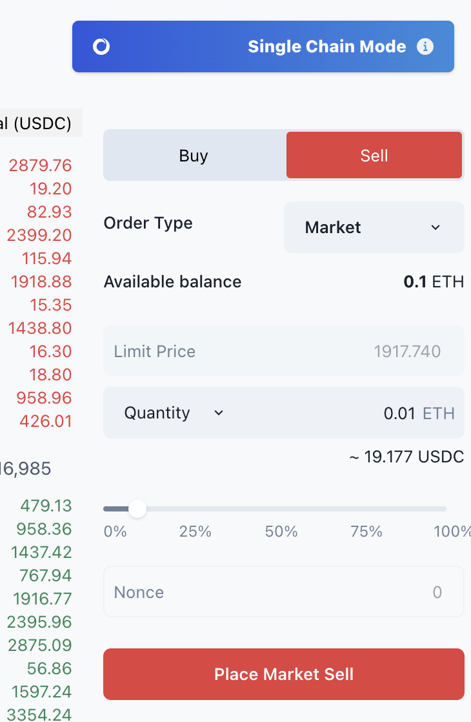Click the amount slider handle
Viewport: 471px width, 722px height.
(137, 510)
